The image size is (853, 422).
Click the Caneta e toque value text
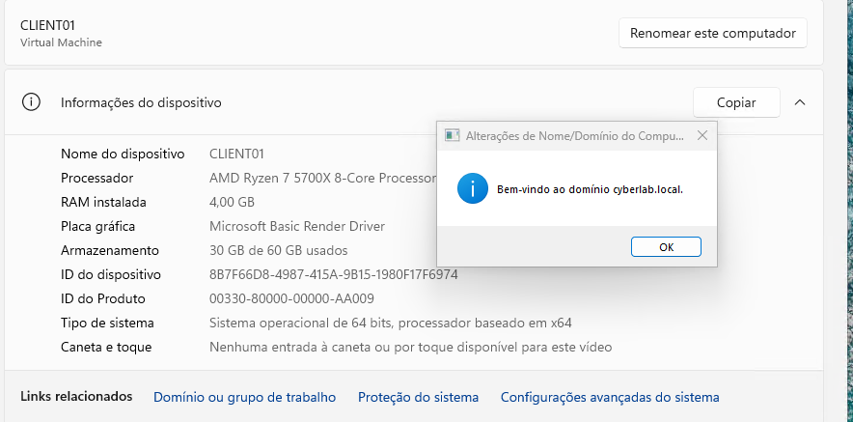411,347
